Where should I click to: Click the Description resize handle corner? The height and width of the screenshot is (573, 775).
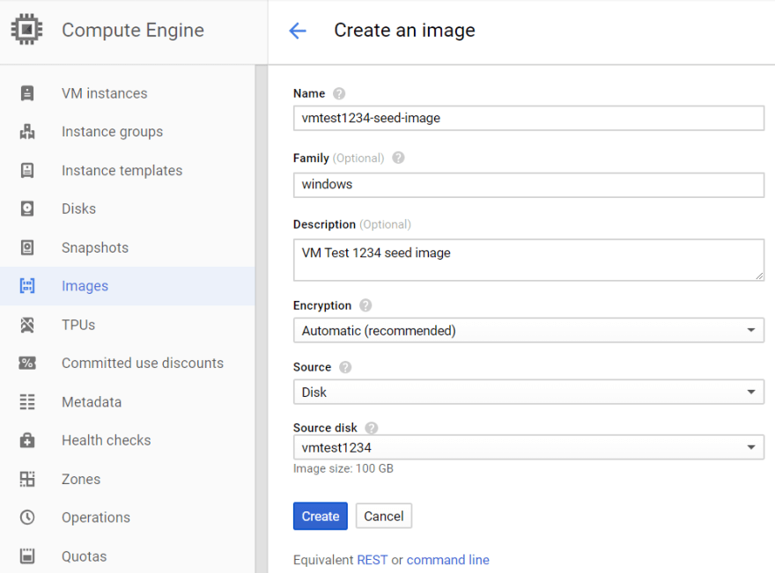pos(759,275)
